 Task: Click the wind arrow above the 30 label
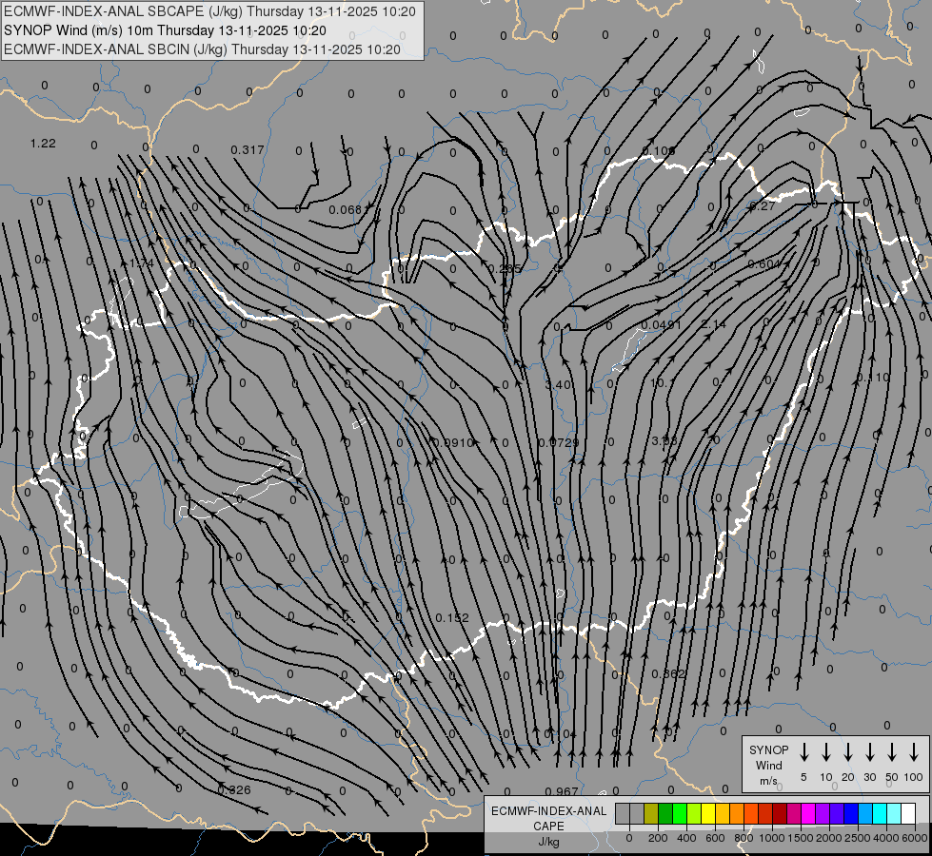[869, 752]
